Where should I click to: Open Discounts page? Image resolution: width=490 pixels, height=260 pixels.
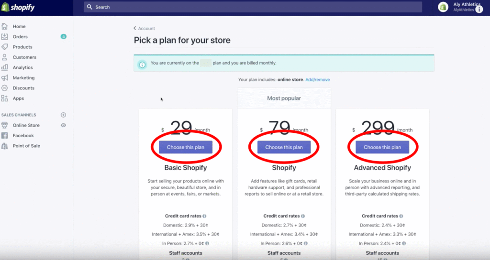23,88
